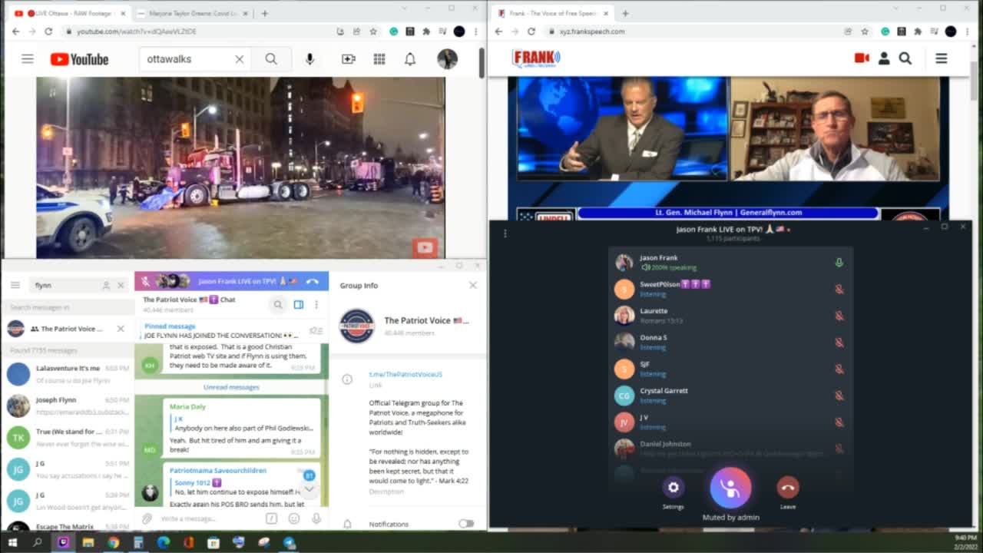Open voice chat Settings gear
The width and height of the screenshot is (983, 553).
674,488
